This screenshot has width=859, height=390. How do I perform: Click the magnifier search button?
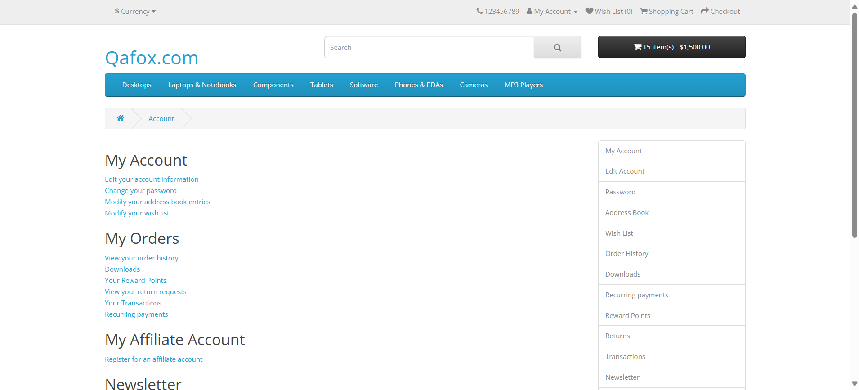pos(557,47)
